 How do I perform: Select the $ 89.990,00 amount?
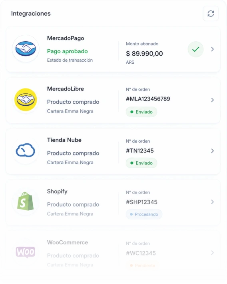click(x=144, y=54)
